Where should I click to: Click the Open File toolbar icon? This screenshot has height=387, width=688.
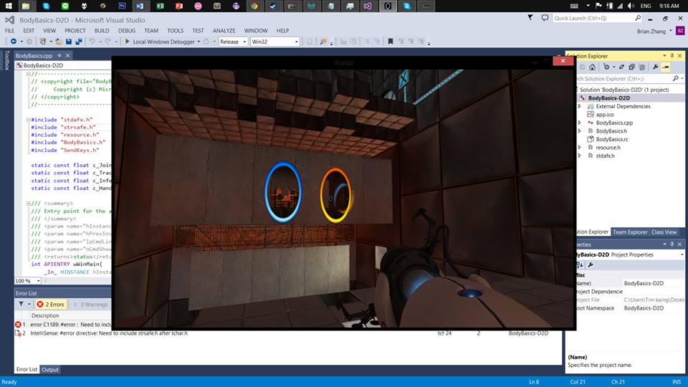pyautogui.click(x=58, y=42)
